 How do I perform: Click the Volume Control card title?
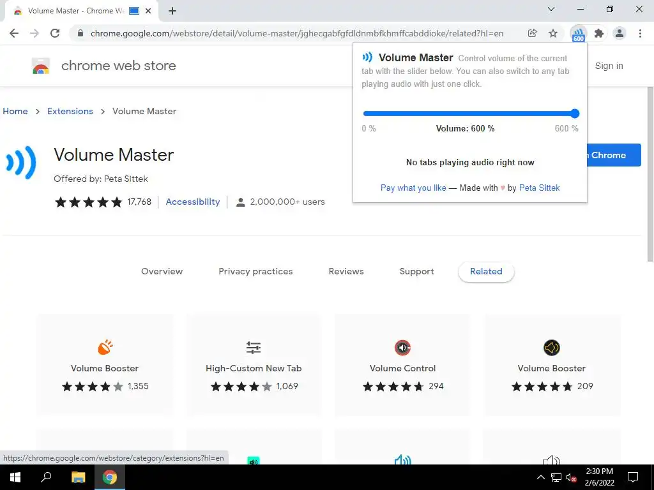coord(402,368)
